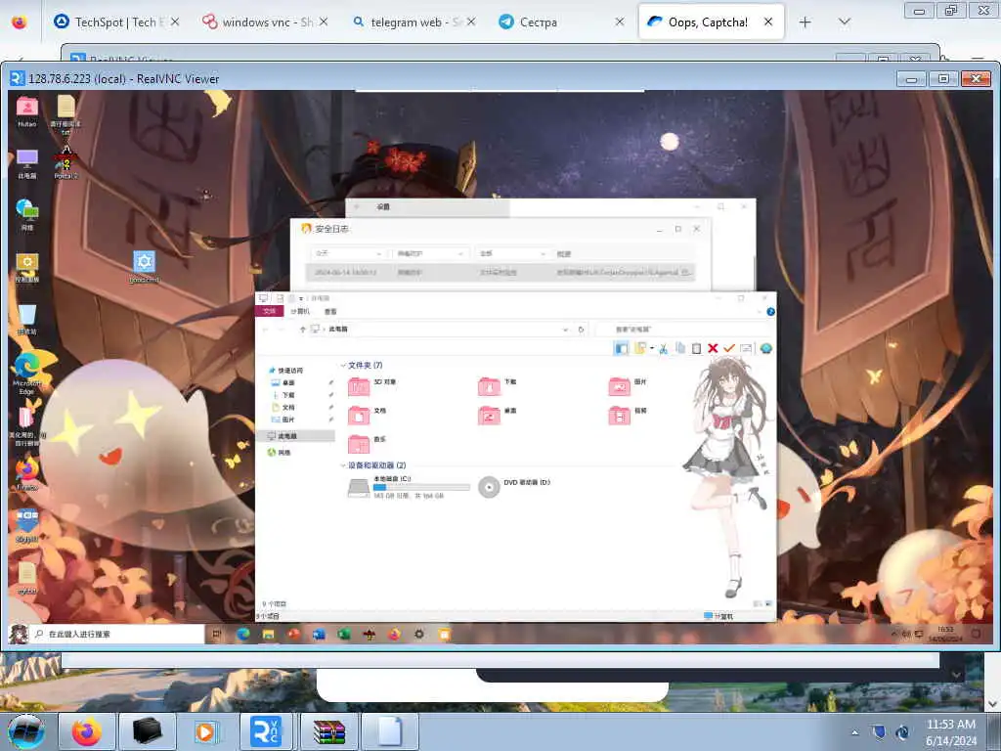Switch to the telegram web browser tab
The height and width of the screenshot is (751, 1001).
[x=414, y=22]
